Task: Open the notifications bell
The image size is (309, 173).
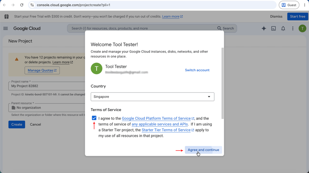Action: pyautogui.click(x=283, y=29)
